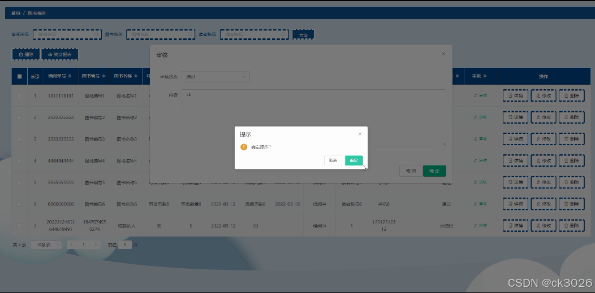Click magnifier icon in 借阅单号 search box
This screenshot has width=595, height=293.
[x=96, y=34]
